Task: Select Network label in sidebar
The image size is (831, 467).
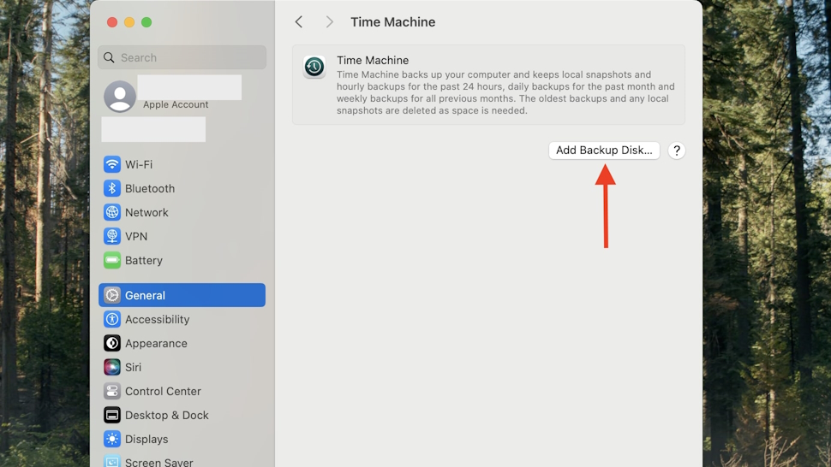Action: 146,213
